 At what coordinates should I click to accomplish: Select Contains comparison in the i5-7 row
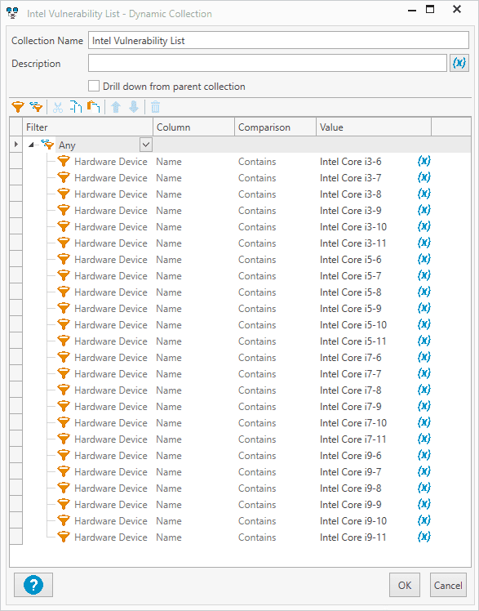257,276
